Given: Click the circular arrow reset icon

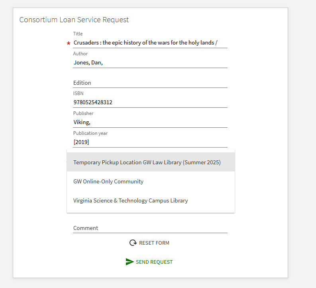Looking at the screenshot, I should pos(133,243).
